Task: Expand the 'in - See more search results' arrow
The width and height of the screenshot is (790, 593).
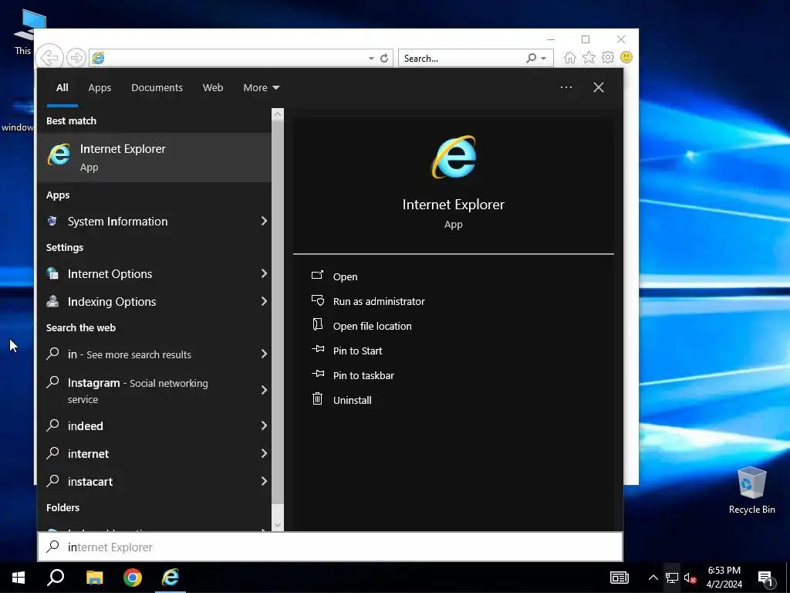Action: (264, 354)
